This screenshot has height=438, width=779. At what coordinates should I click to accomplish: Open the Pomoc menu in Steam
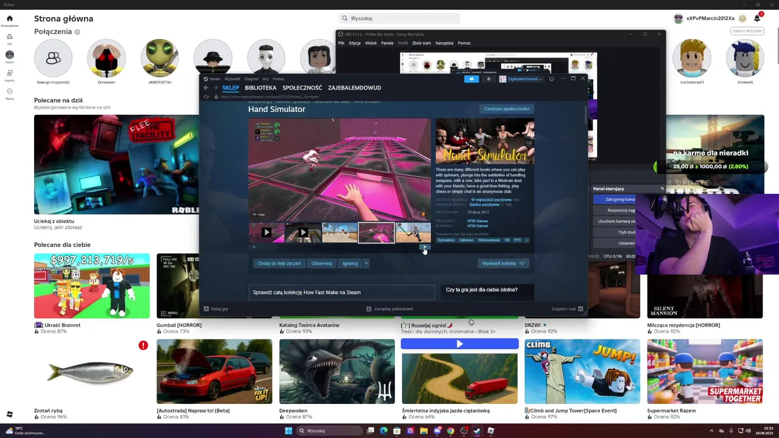[x=279, y=78]
